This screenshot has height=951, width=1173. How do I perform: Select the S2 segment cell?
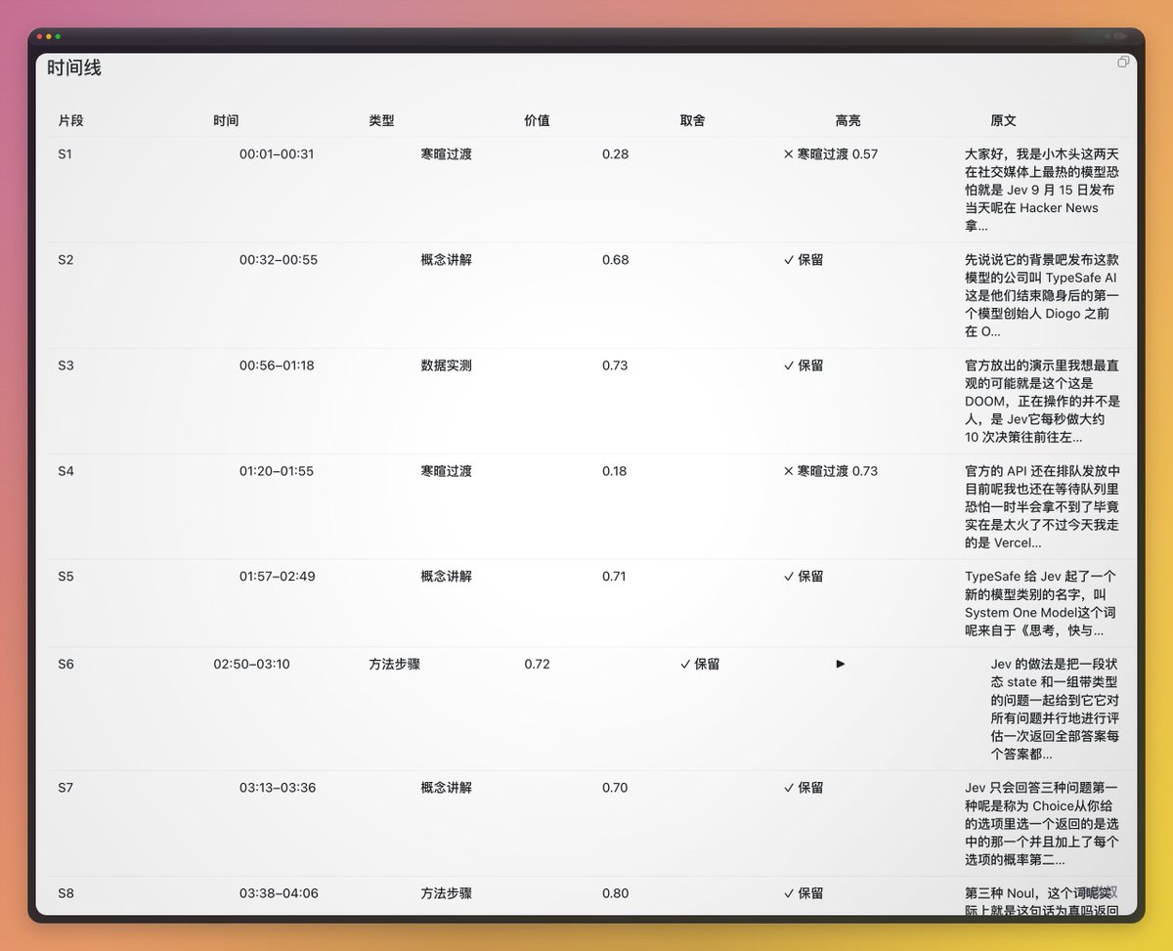coord(65,260)
